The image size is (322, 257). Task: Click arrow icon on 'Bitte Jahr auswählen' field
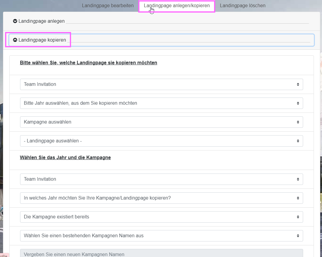(x=298, y=103)
